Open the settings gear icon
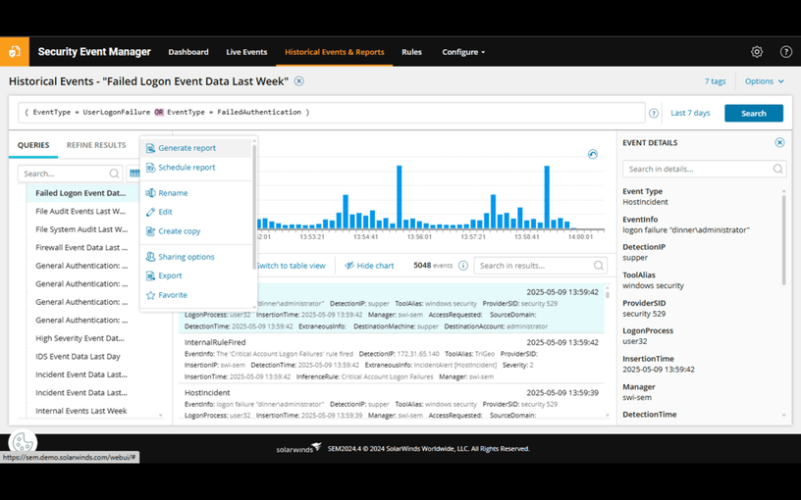Viewport: 801px width, 500px height. coord(757,52)
